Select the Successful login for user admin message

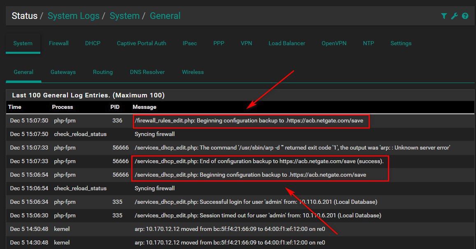click(256, 202)
